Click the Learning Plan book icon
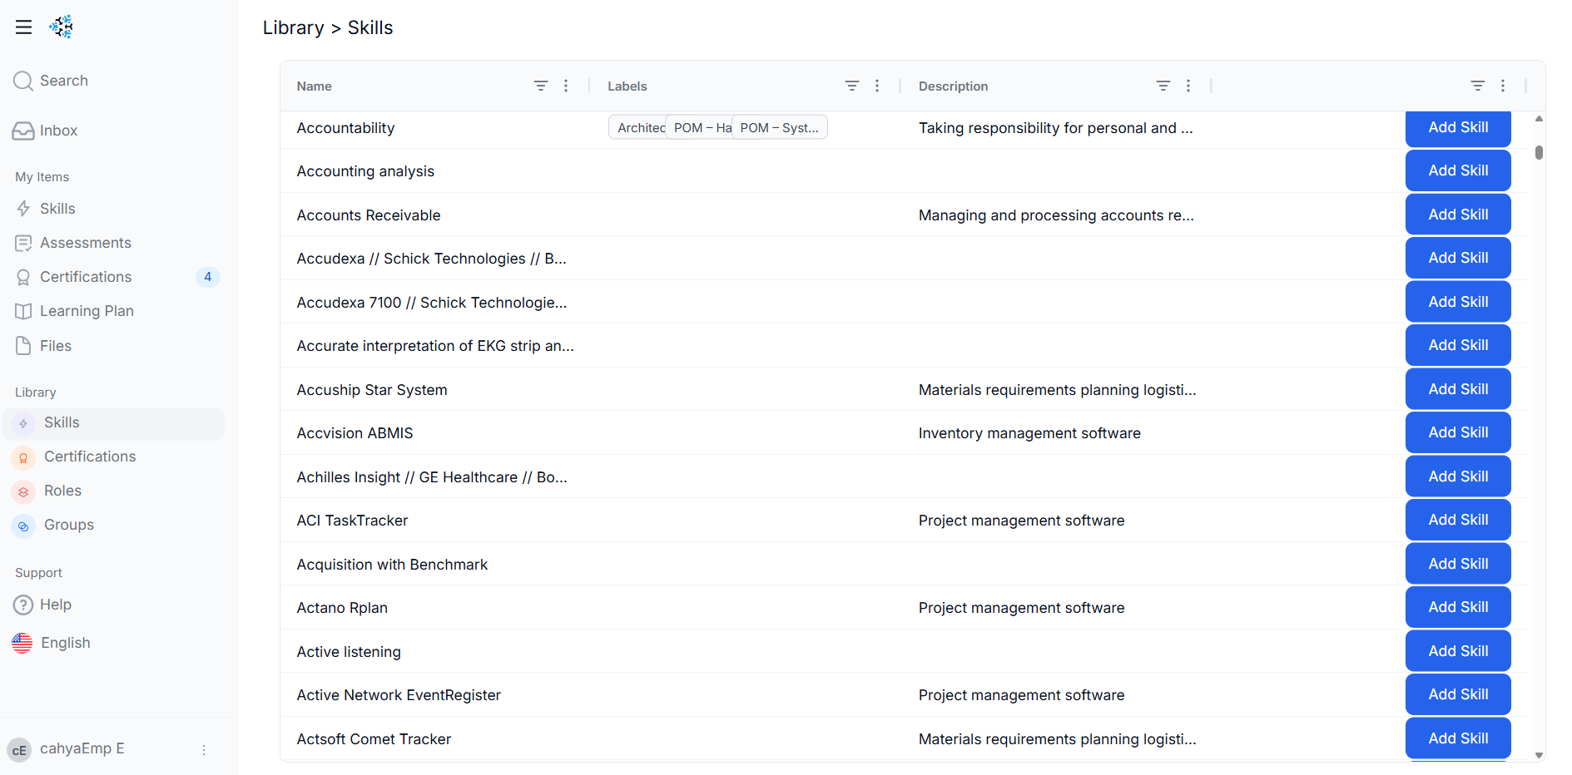The height and width of the screenshot is (775, 1572). coord(23,311)
